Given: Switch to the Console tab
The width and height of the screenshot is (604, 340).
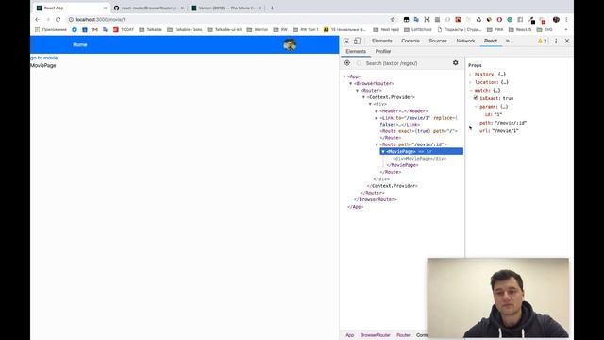Looking at the screenshot, I should [411, 41].
